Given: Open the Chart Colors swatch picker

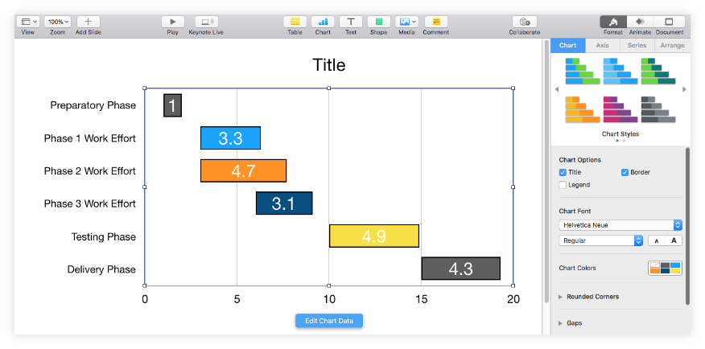Looking at the screenshot, I should [665, 268].
